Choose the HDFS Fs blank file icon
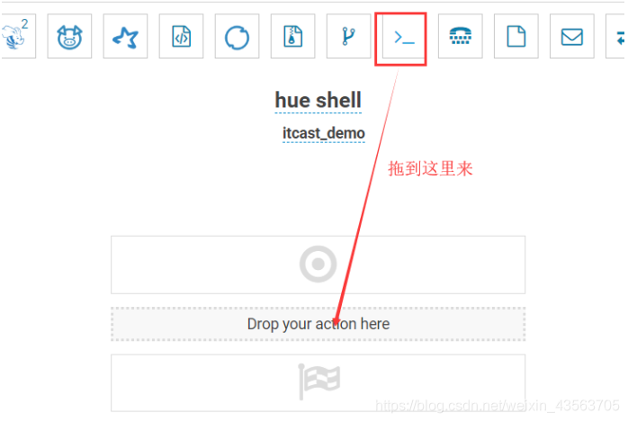Viewport: 628px width, 422px height. point(516,36)
